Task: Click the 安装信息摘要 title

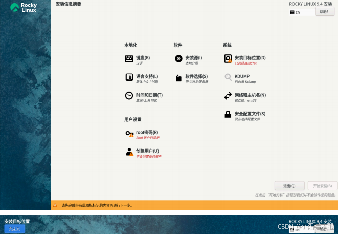Action: point(69,4)
